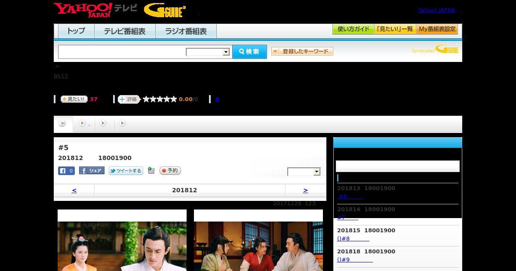Switch to the テレビ番組表 tab
Viewport: 516px width, 271px height.
(125, 31)
